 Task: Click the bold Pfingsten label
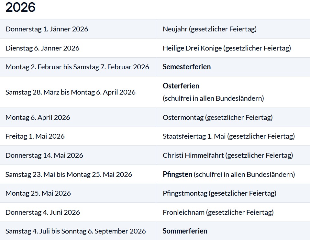(177, 175)
